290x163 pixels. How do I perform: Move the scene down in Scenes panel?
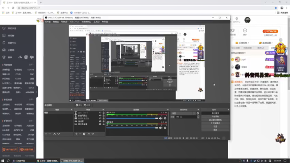pyautogui.click(x=59, y=134)
